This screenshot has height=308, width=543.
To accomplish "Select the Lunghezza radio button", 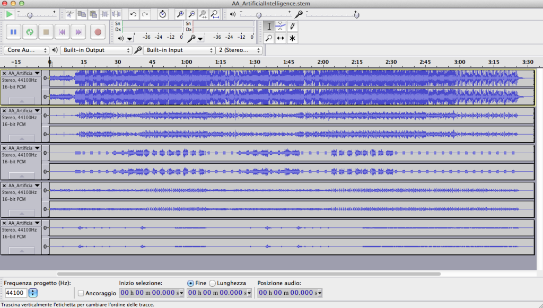I will [213, 283].
